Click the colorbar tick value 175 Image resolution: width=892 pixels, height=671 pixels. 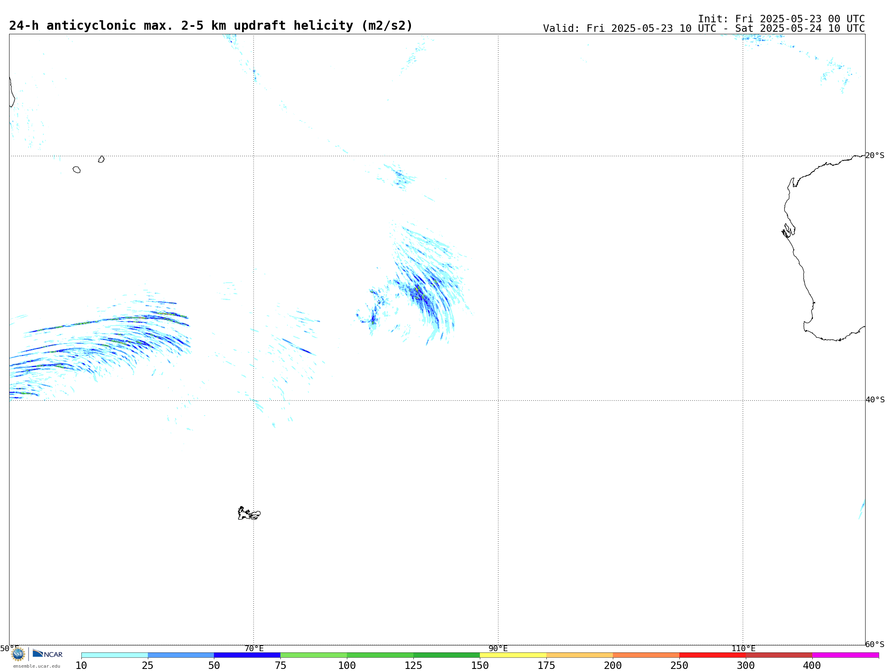tap(546, 665)
